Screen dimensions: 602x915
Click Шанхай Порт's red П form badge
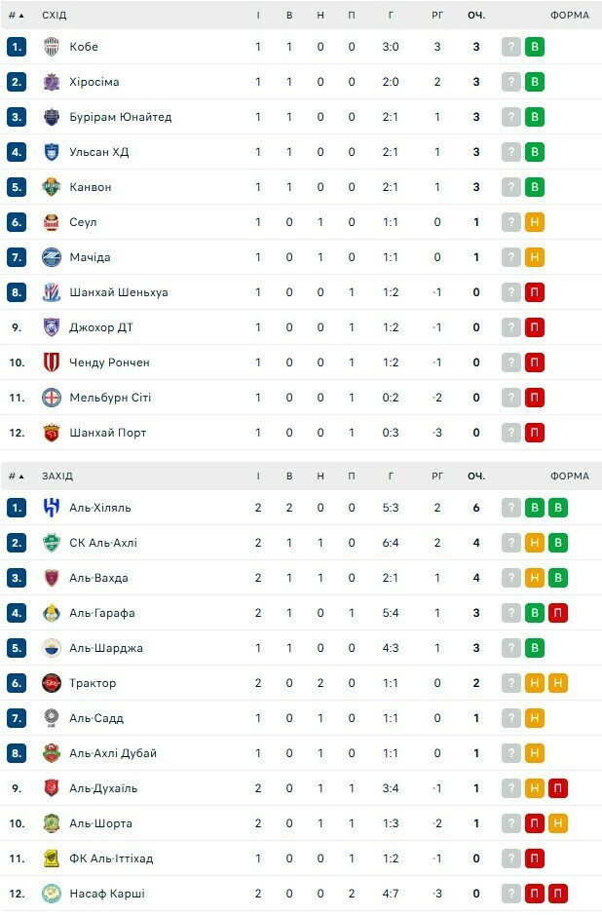point(534,433)
